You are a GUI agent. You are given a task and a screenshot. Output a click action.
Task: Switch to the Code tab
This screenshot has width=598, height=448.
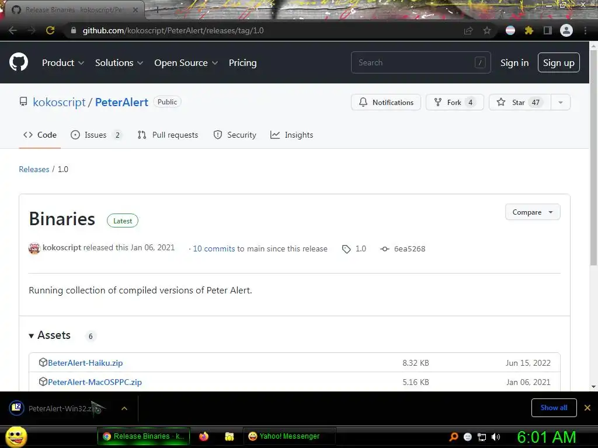click(40, 135)
